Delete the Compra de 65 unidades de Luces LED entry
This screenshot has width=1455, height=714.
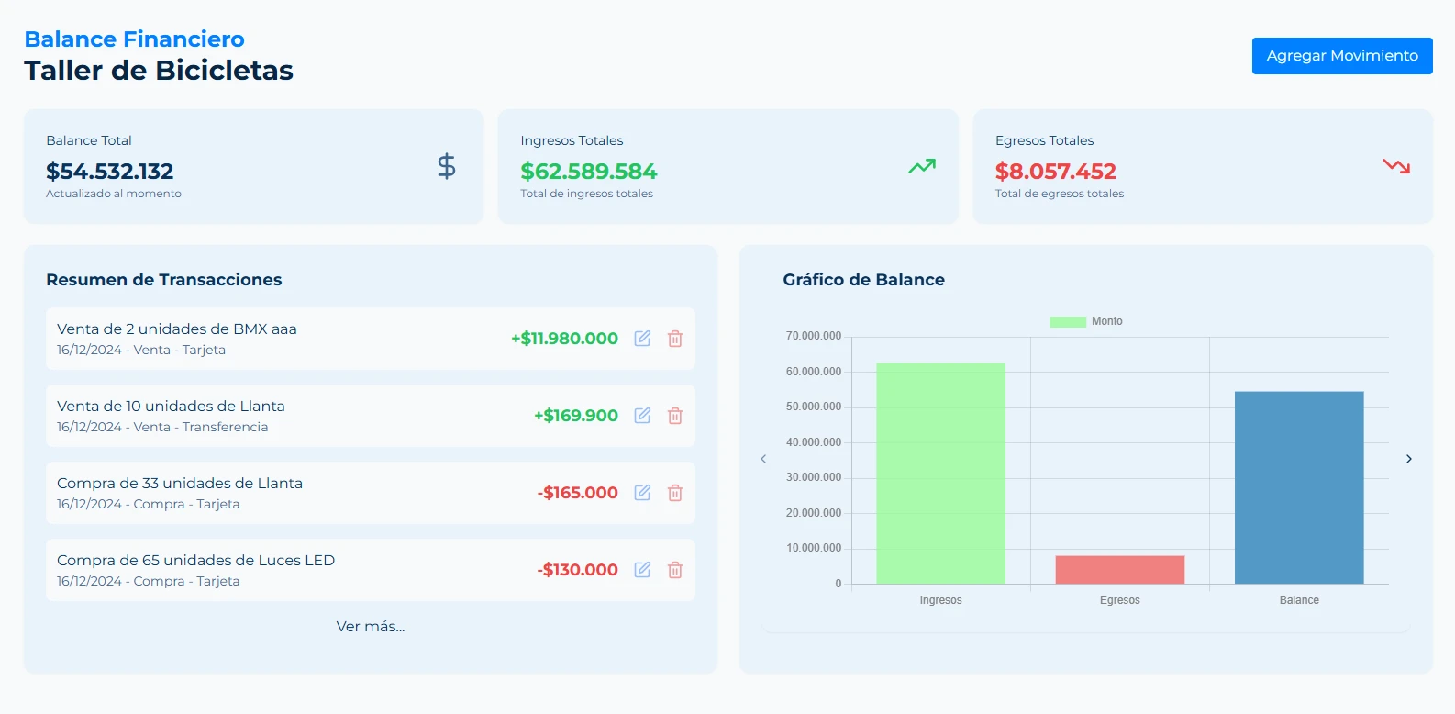675,570
